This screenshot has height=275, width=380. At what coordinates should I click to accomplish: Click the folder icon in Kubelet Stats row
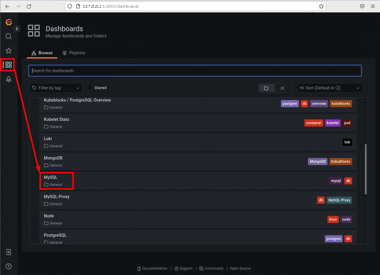[46, 127]
